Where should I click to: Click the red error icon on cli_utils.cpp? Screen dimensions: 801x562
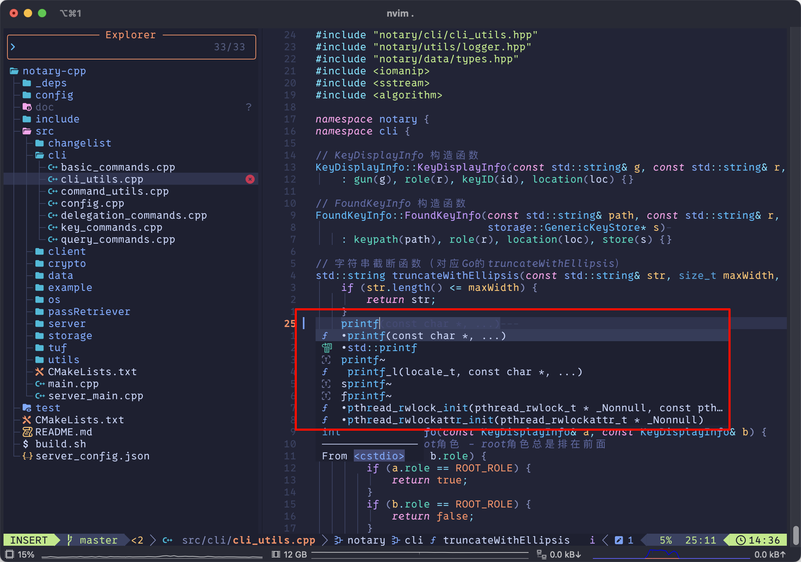click(x=250, y=179)
